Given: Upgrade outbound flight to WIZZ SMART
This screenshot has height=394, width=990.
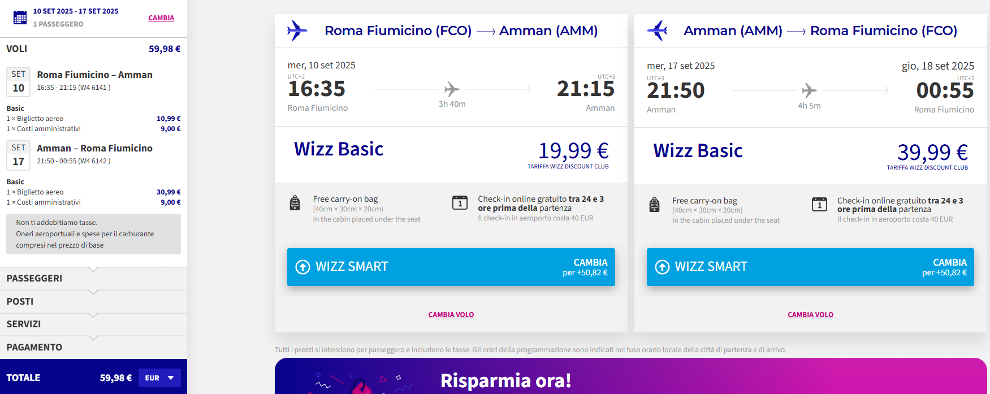Looking at the screenshot, I should click(451, 267).
